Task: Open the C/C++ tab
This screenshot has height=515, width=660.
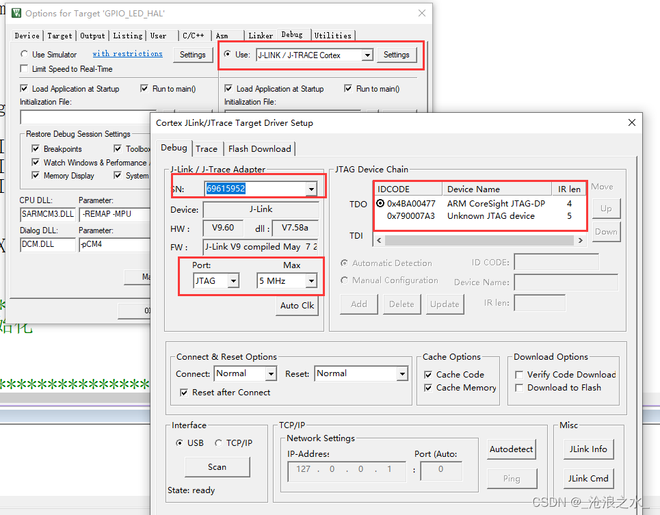Action: (193, 36)
